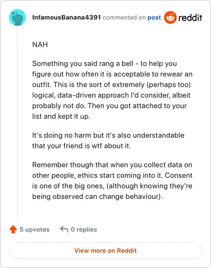Click the vertical thread line under the avatar

click(x=17, y=121)
